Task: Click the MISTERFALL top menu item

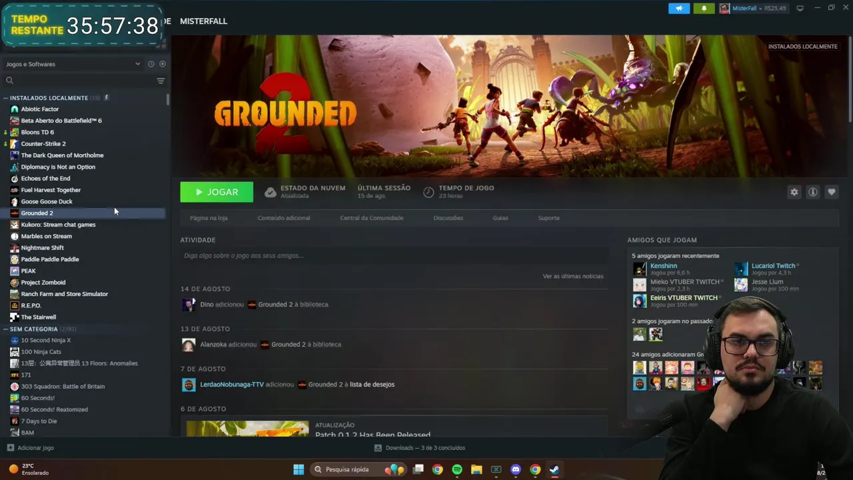Action: click(203, 21)
